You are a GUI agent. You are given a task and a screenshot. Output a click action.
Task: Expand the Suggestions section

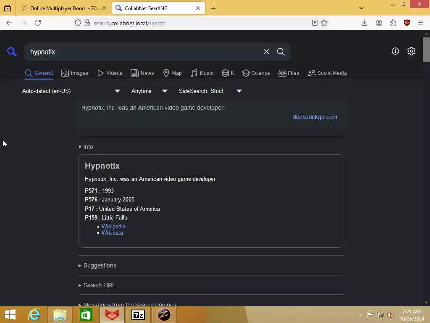(x=97, y=266)
